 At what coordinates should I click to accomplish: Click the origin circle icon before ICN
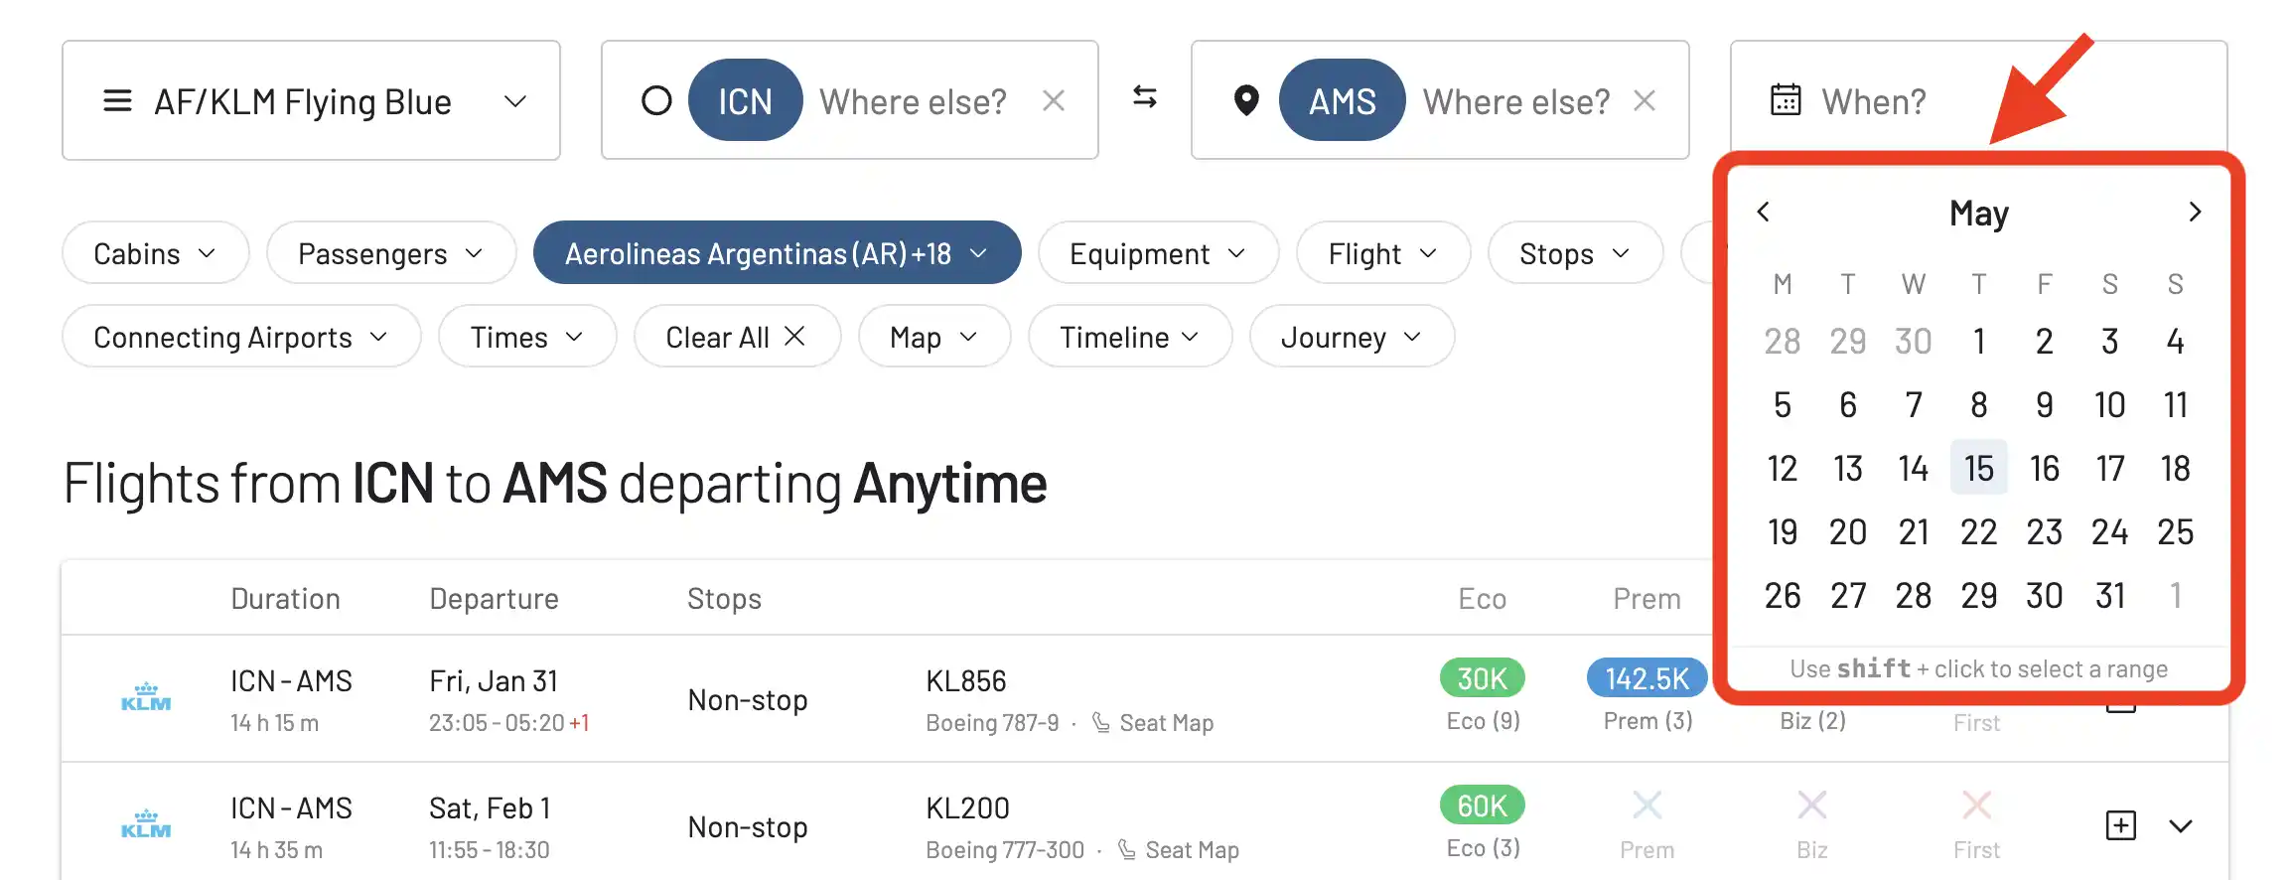point(656,100)
